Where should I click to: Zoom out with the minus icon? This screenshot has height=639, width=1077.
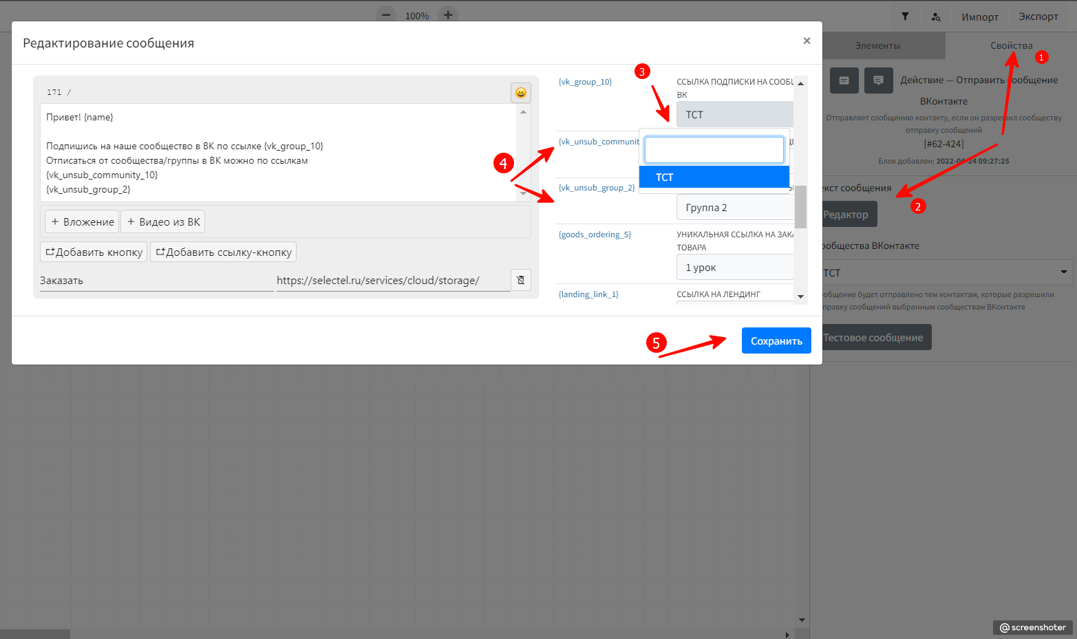(386, 14)
